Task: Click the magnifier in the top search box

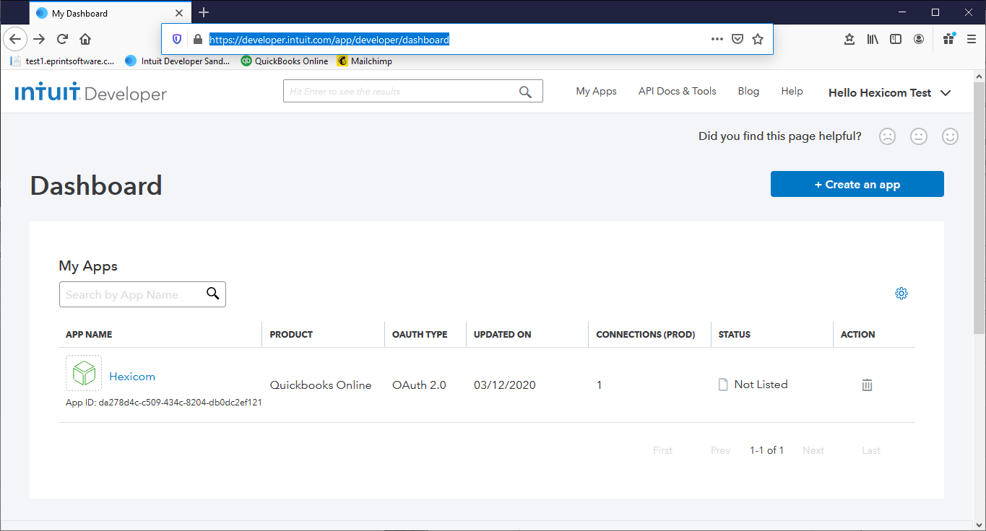Action: [x=525, y=92]
